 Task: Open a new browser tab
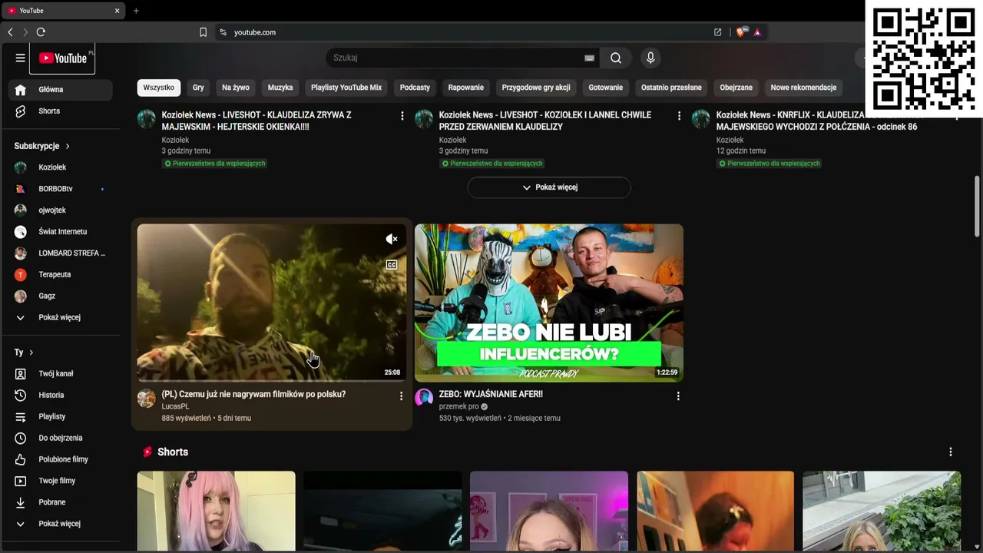click(136, 11)
